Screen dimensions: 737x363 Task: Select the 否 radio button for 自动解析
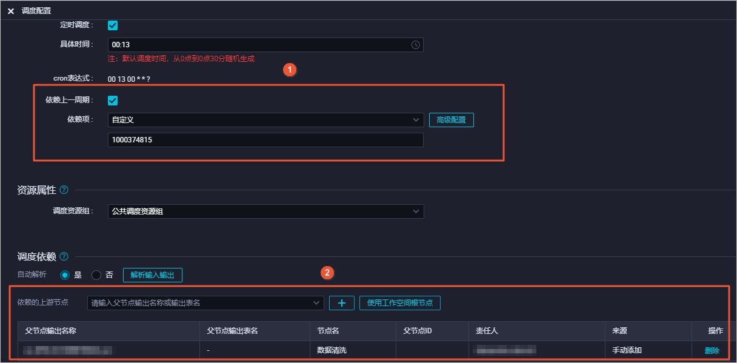(x=96, y=275)
